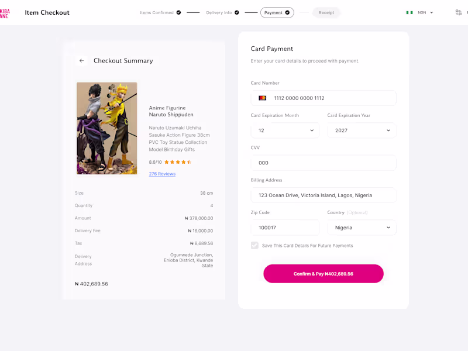Image resolution: width=468 pixels, height=351 pixels.
Task: Expand the Card Expiration Year dropdown
Action: point(362,130)
